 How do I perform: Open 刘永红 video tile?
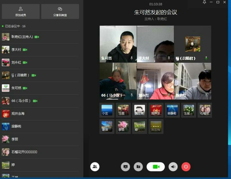click(155, 81)
